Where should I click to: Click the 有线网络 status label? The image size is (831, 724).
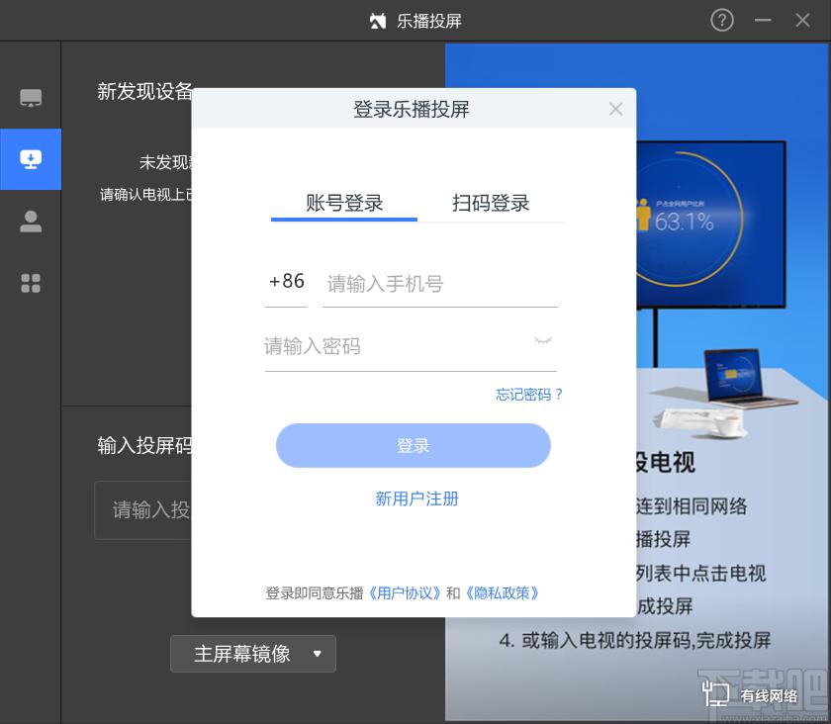[x=769, y=696]
